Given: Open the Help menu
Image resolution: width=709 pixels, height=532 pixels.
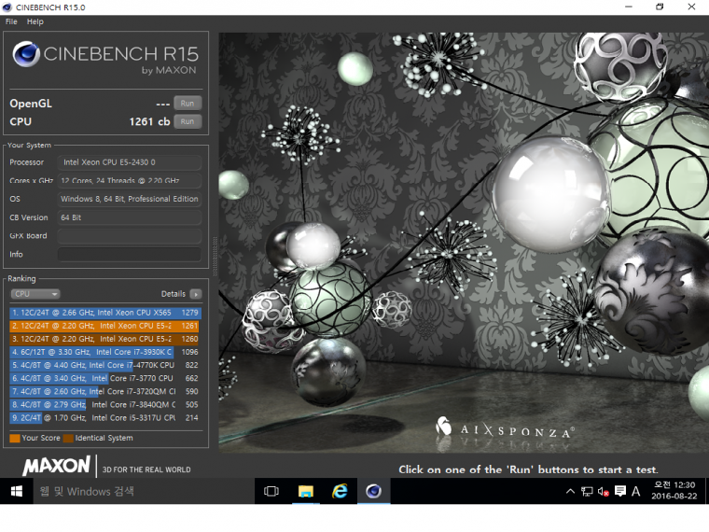Looking at the screenshot, I should click(35, 21).
